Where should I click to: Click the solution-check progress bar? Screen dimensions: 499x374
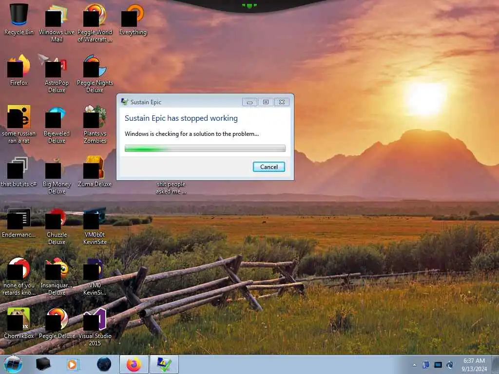pyautogui.click(x=205, y=148)
